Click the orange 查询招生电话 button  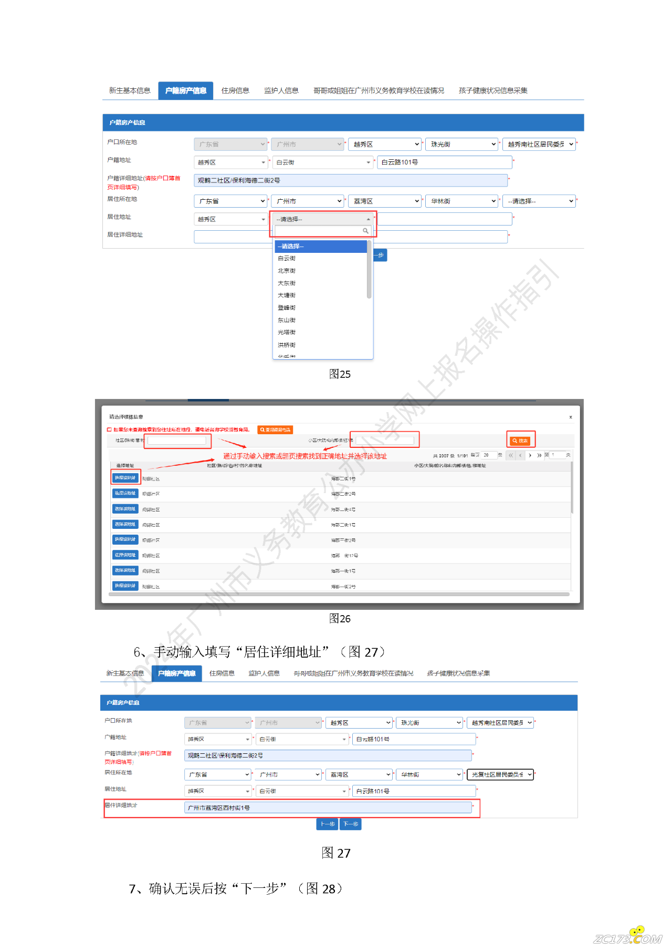(275, 430)
